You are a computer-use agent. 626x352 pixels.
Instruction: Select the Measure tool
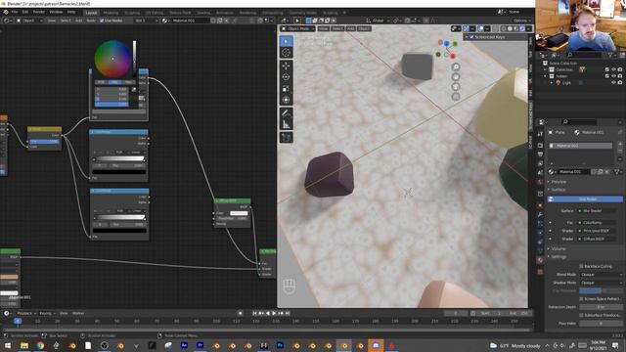pyautogui.click(x=286, y=124)
